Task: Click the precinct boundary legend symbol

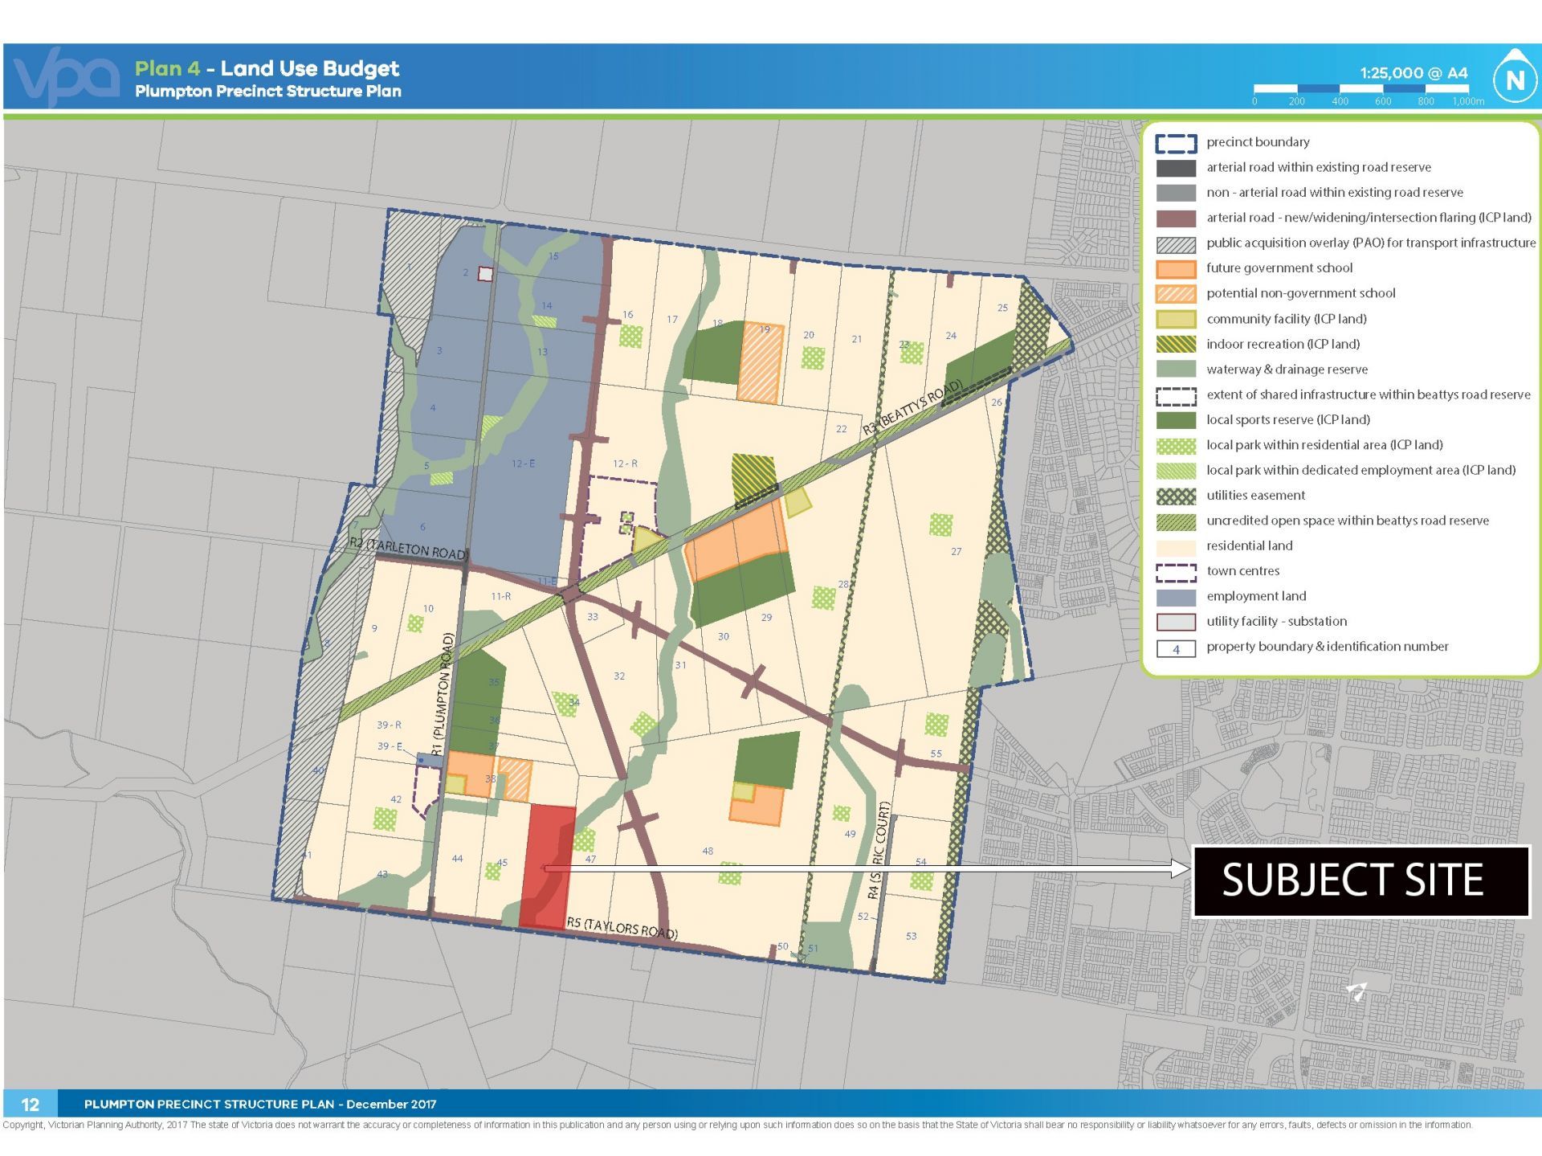Action: coord(1176,143)
